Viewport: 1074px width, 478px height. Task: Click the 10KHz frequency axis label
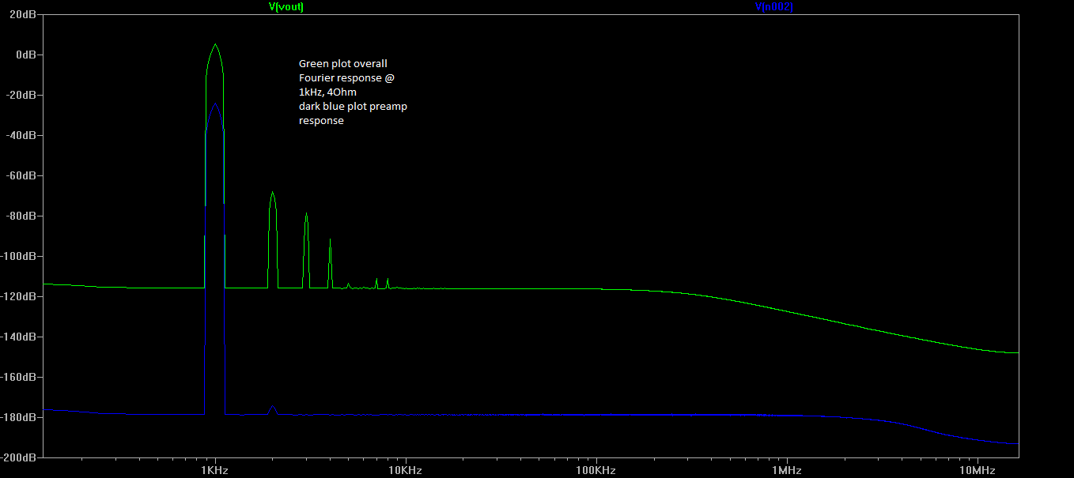(405, 471)
